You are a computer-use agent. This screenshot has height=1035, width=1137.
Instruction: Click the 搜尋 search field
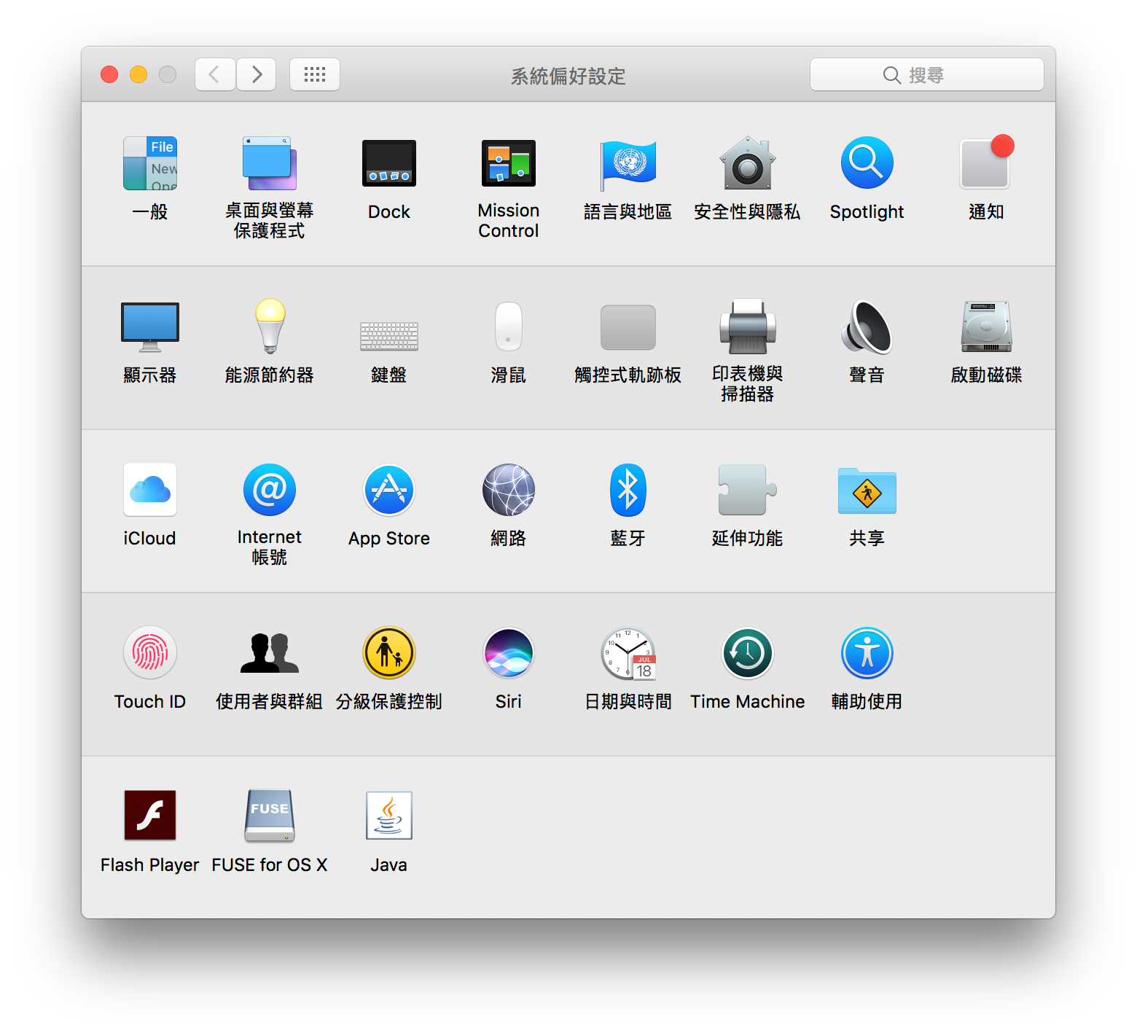click(x=926, y=75)
